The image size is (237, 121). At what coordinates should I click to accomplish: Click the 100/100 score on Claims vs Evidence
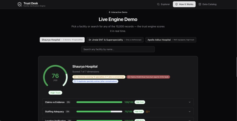coord(129,102)
